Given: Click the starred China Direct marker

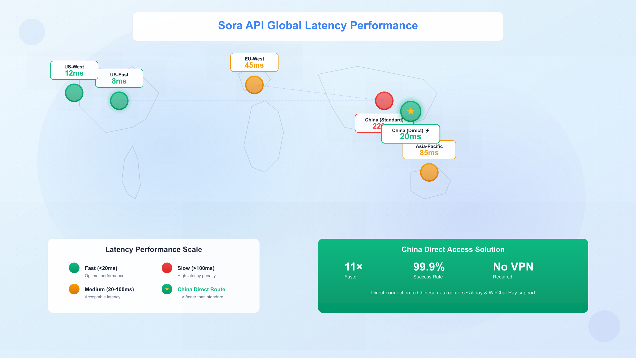Looking at the screenshot, I should (411, 111).
